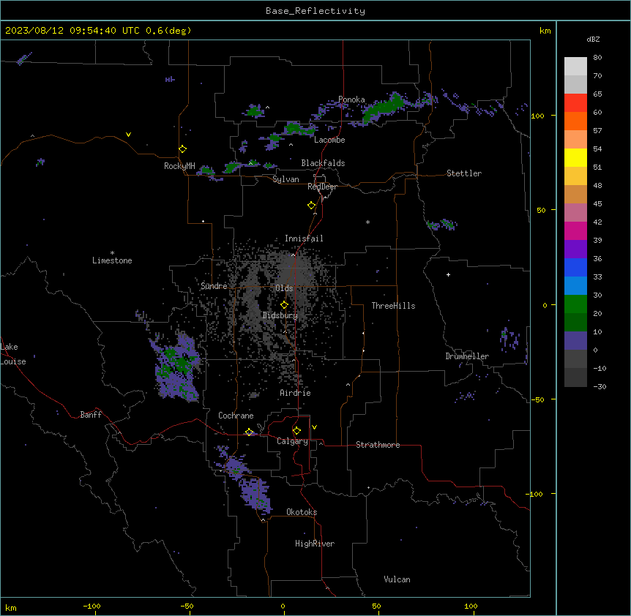Click the RockyMH label
This screenshot has width=631, height=616.
tap(179, 166)
